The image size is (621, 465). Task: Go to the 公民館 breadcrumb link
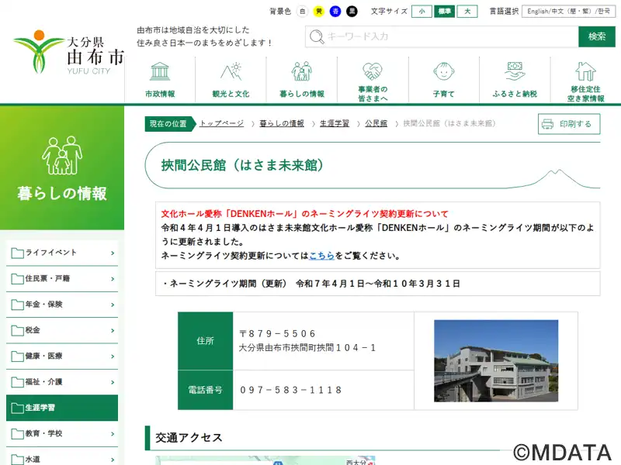coord(376,123)
